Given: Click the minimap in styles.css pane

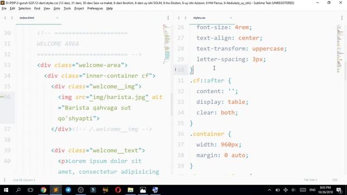Looking at the screenshot, I should click(x=340, y=49).
